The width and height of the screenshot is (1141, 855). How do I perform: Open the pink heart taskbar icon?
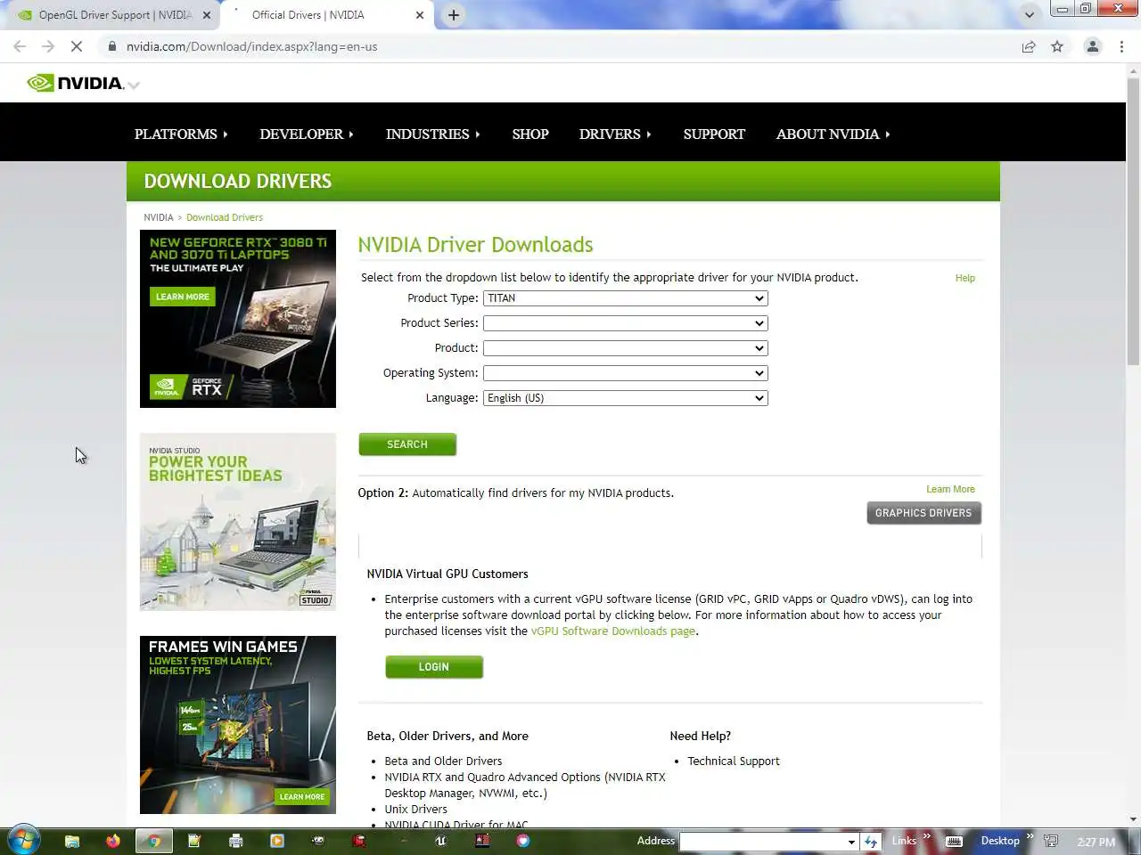[522, 841]
